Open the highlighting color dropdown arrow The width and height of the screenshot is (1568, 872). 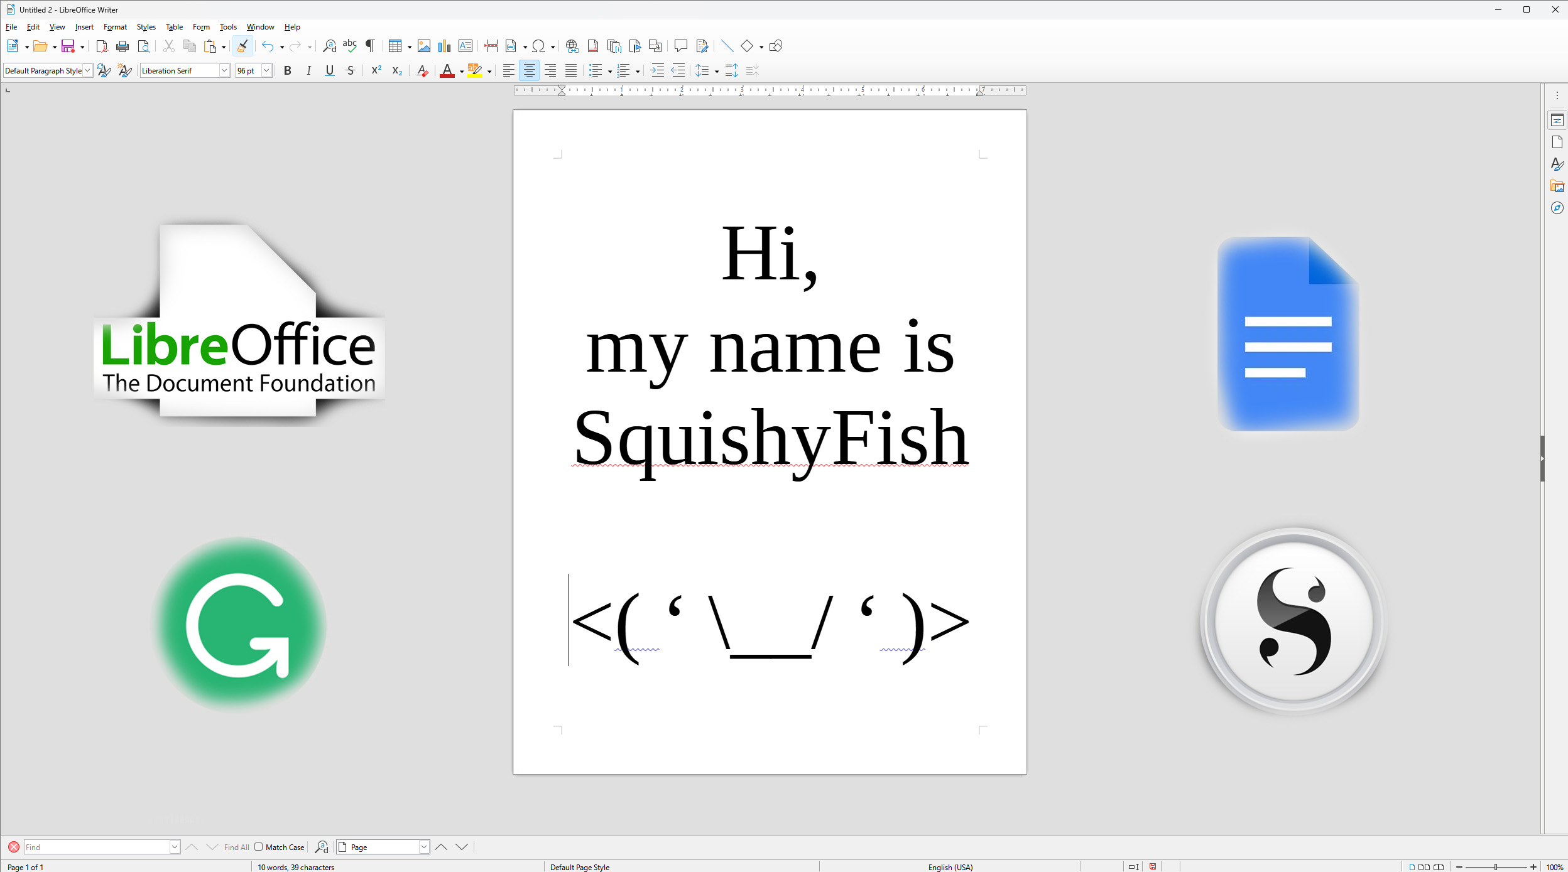(x=489, y=71)
